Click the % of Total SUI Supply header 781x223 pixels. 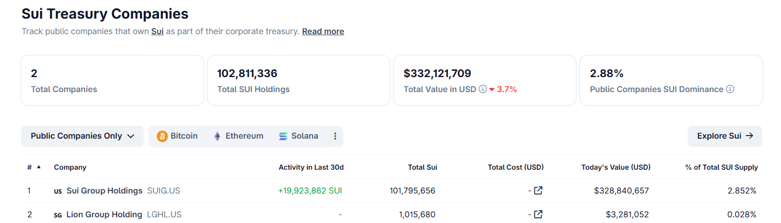pos(721,167)
